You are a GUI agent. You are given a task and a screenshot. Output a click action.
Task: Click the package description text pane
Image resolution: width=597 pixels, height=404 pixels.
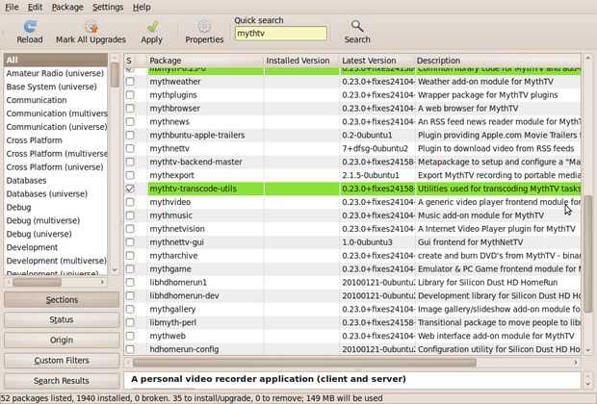[x=352, y=379]
